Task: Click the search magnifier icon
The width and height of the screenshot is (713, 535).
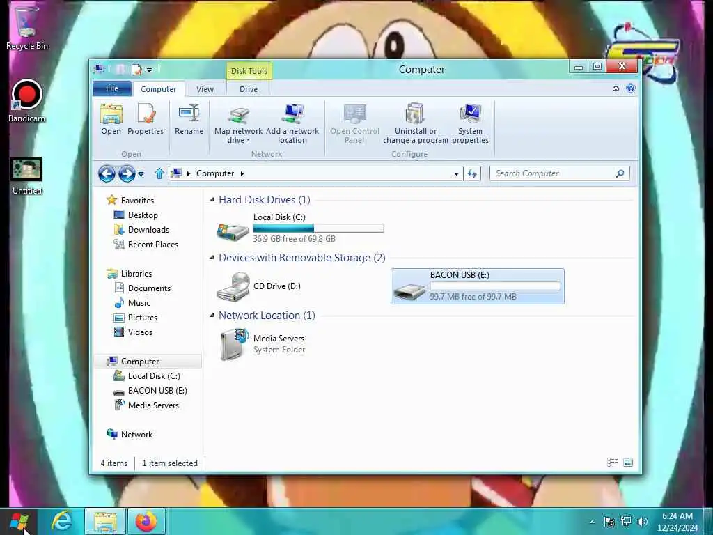Action: tap(620, 173)
